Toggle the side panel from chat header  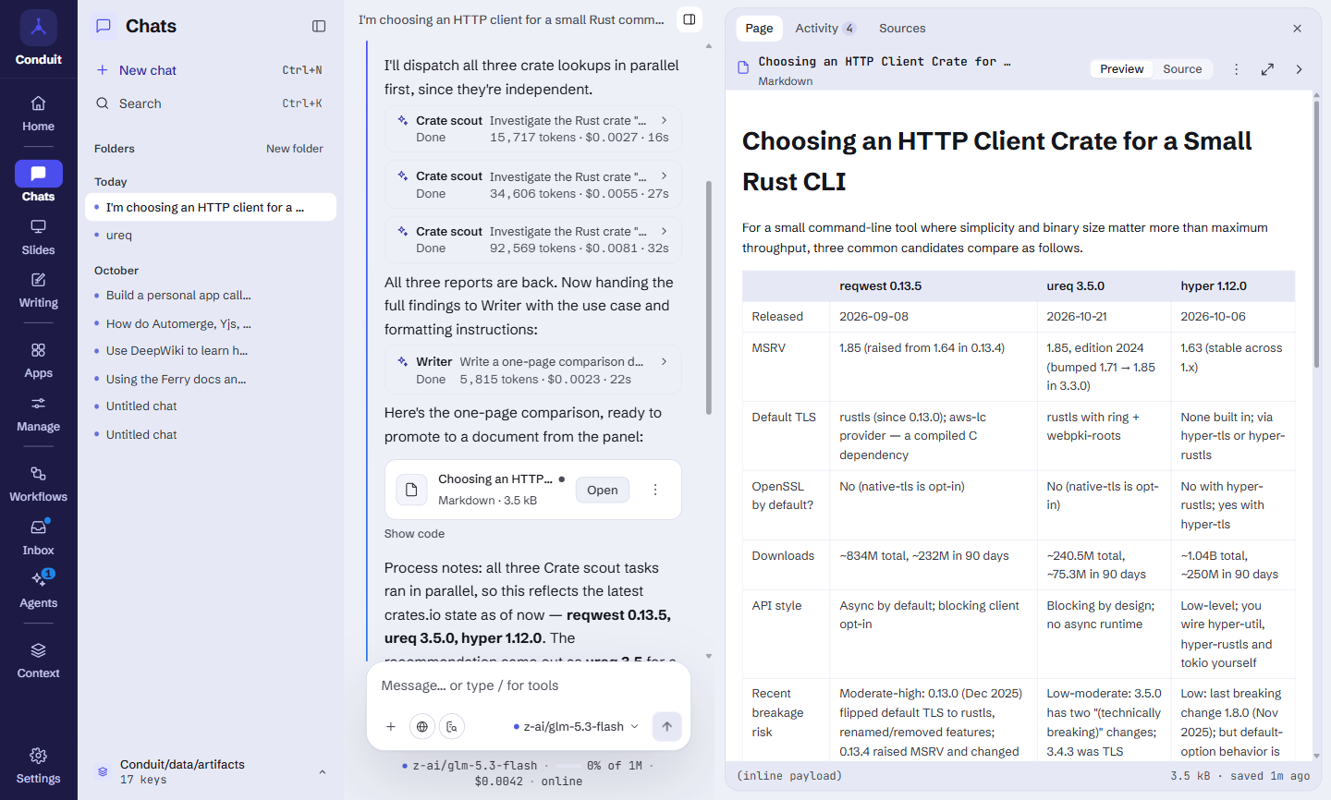[690, 19]
